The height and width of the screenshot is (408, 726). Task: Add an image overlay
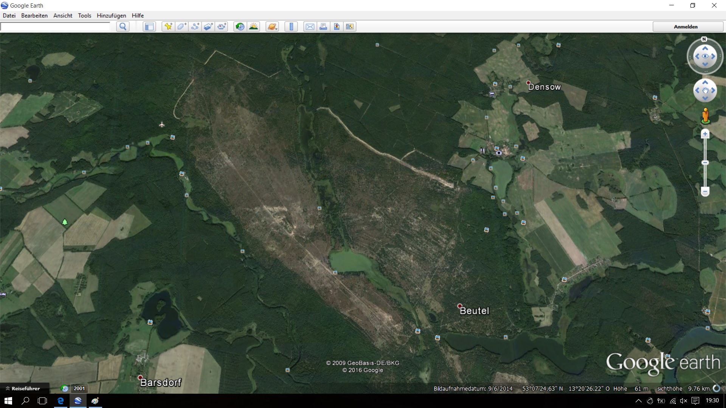click(208, 26)
